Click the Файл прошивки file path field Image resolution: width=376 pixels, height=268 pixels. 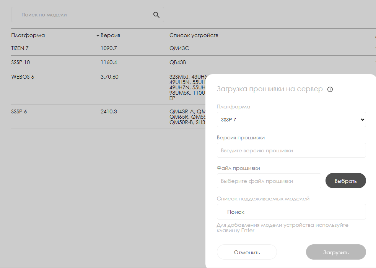pyautogui.click(x=269, y=181)
